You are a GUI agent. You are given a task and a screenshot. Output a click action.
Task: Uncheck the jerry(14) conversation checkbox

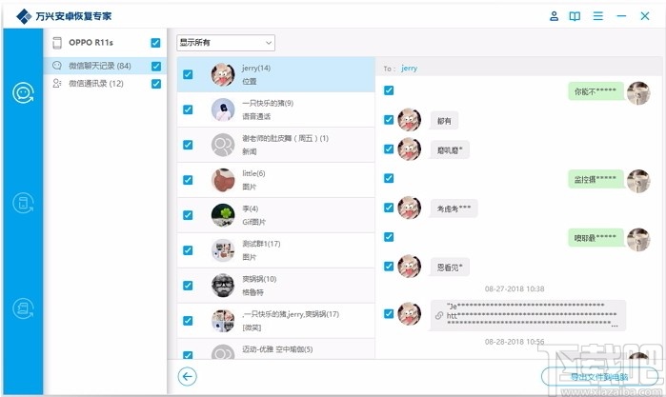click(x=188, y=74)
